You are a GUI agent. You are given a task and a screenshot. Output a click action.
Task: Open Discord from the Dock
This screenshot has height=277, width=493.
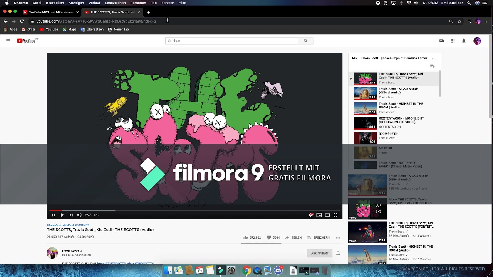tap(278, 270)
